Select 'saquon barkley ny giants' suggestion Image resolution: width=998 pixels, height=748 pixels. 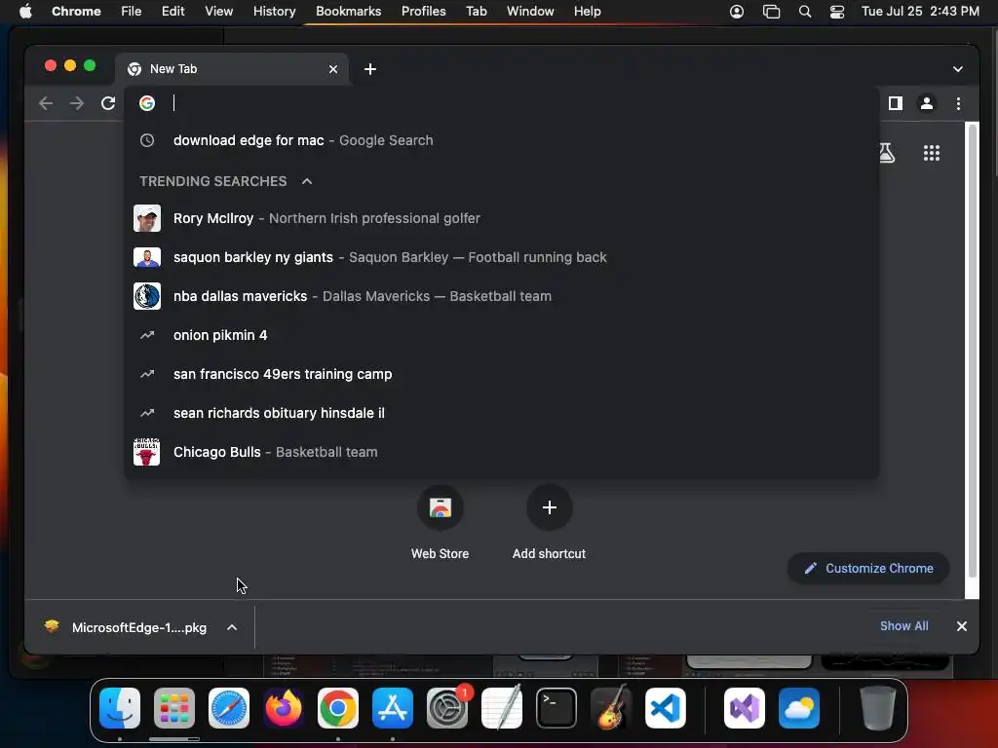(x=502, y=257)
